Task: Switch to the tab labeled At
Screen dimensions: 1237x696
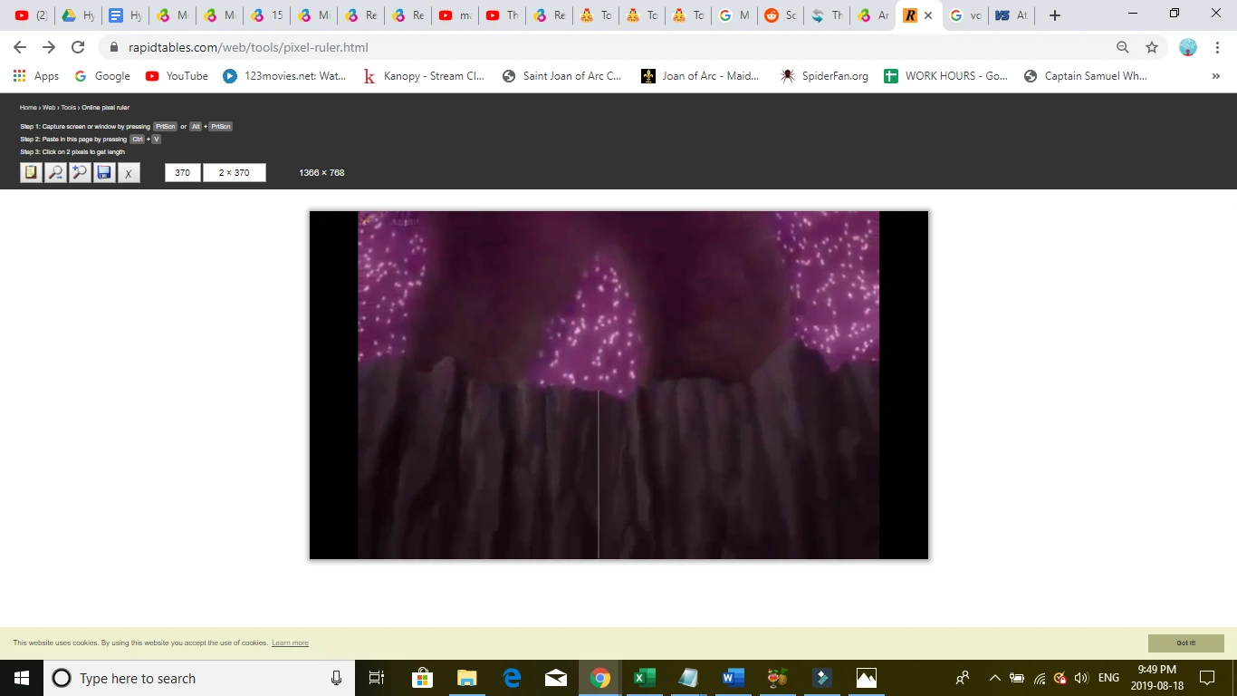Action: coord(1012,15)
